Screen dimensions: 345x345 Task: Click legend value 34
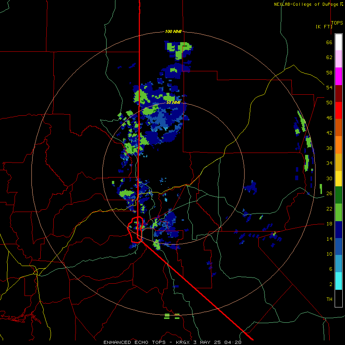point(329,163)
